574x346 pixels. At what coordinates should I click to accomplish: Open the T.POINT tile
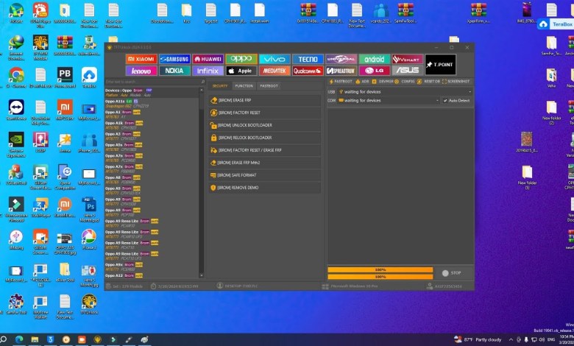[440, 65]
